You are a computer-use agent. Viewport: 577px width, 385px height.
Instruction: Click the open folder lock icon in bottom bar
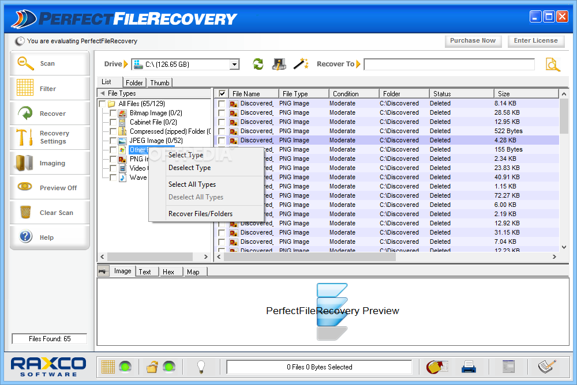click(x=152, y=367)
